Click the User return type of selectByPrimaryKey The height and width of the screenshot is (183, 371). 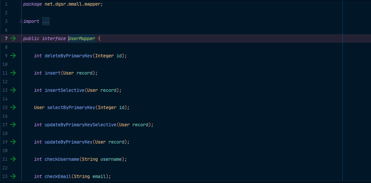39,108
